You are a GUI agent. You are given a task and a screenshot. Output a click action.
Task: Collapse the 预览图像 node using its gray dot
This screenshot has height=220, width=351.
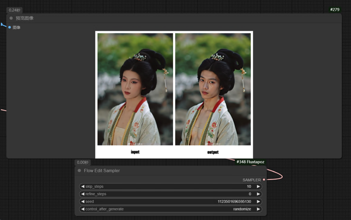11,18
